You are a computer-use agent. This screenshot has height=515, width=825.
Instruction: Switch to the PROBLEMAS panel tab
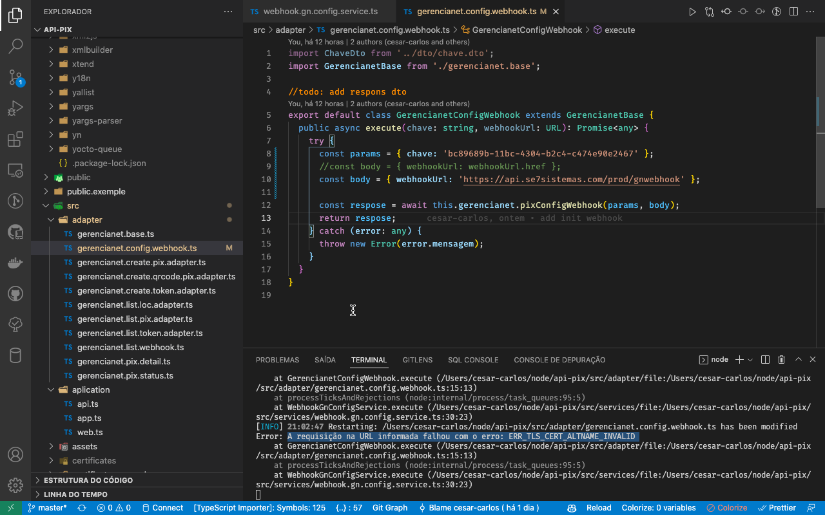pyautogui.click(x=277, y=360)
